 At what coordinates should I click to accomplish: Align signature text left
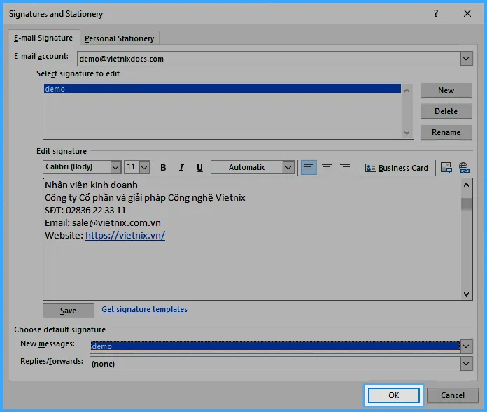click(308, 168)
